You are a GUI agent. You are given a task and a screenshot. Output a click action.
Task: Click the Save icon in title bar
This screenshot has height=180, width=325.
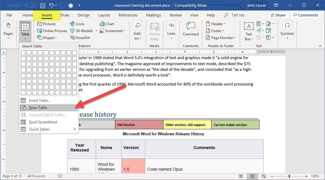point(43,5)
